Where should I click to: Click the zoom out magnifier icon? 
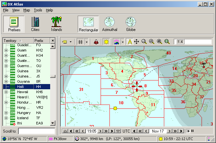152,42
